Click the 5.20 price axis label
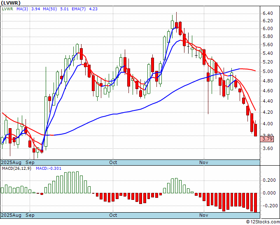Image resolution: width=280 pixels, height=225 pixels. tap(268, 62)
